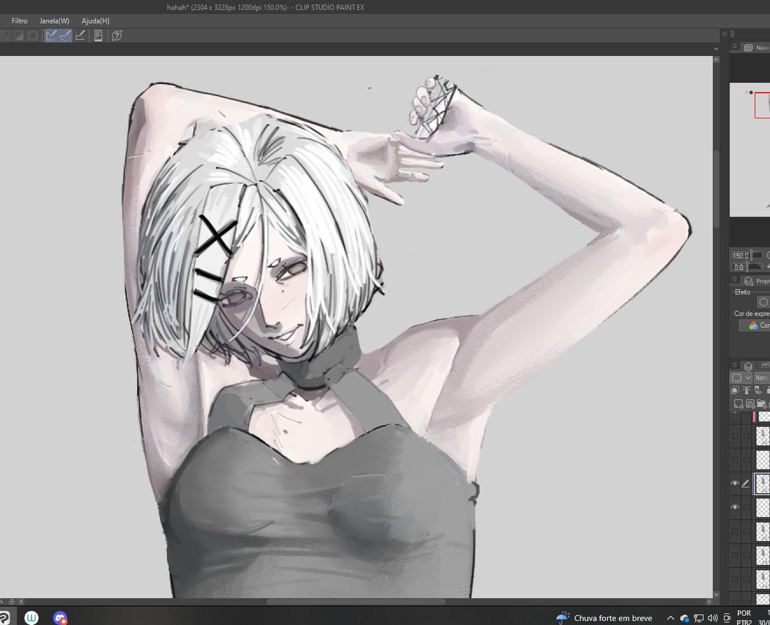Open the taskbar volume control
The width and height of the screenshot is (770, 625).
pyautogui.click(x=712, y=618)
